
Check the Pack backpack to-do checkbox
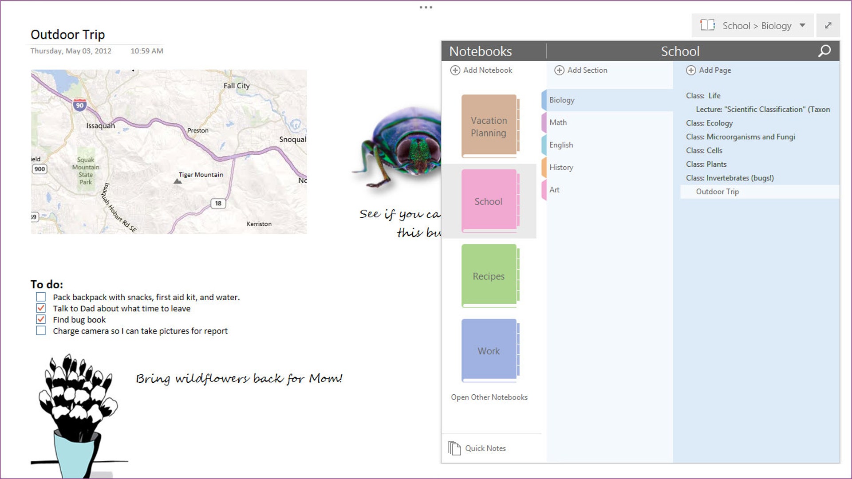pyautogui.click(x=41, y=297)
